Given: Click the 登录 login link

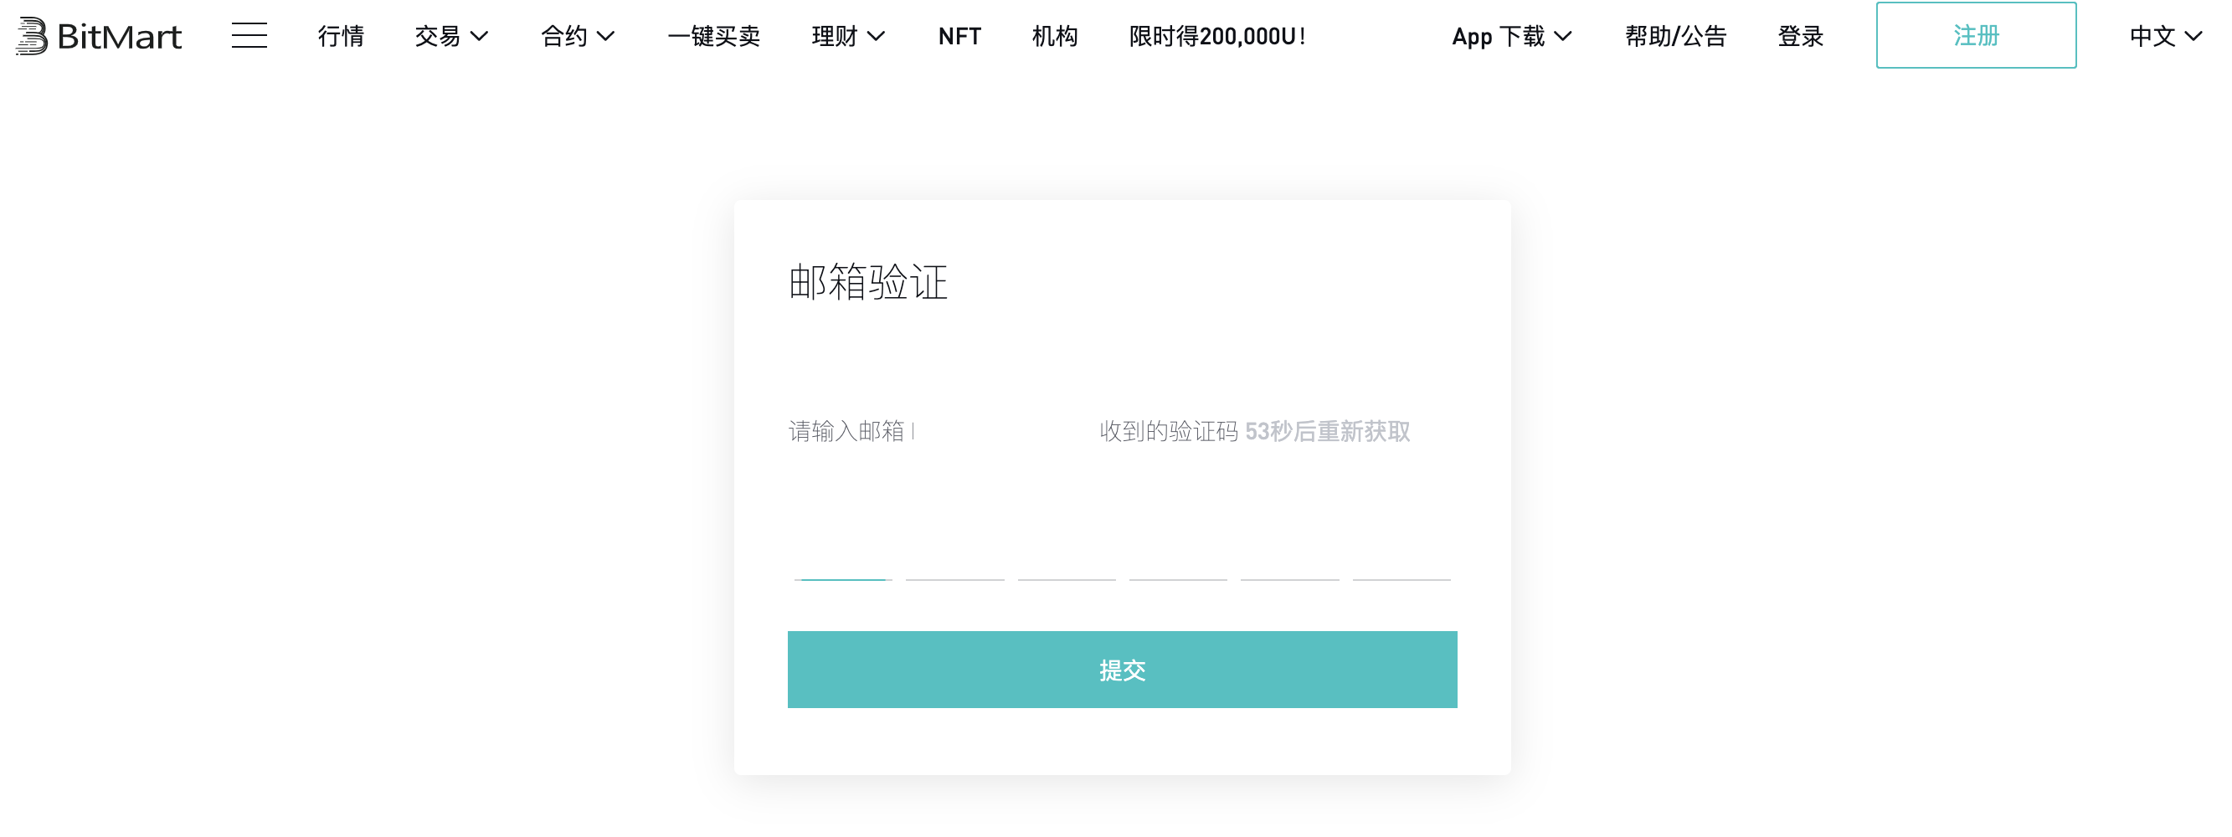Looking at the screenshot, I should [1800, 36].
